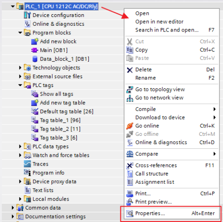Viewport: 223px width, 222px height.
Task: Click the Cross-references icon
Action: tap(130, 165)
